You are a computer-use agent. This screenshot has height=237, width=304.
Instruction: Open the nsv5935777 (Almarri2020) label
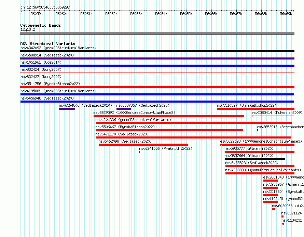tap(249, 148)
